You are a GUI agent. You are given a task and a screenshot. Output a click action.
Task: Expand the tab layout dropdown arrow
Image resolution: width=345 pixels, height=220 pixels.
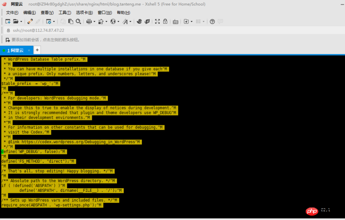(x=204, y=22)
